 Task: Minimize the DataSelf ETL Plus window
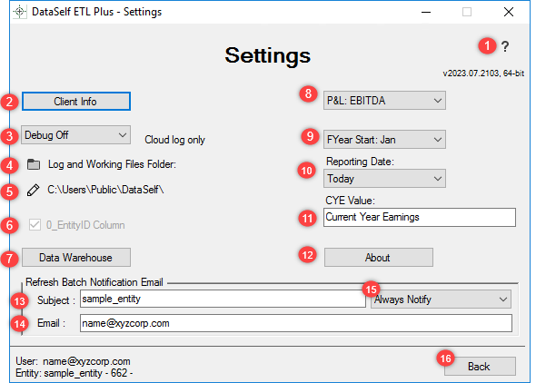pos(426,12)
